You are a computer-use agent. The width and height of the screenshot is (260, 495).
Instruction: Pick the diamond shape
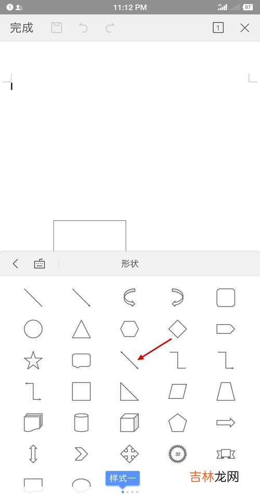(177, 329)
